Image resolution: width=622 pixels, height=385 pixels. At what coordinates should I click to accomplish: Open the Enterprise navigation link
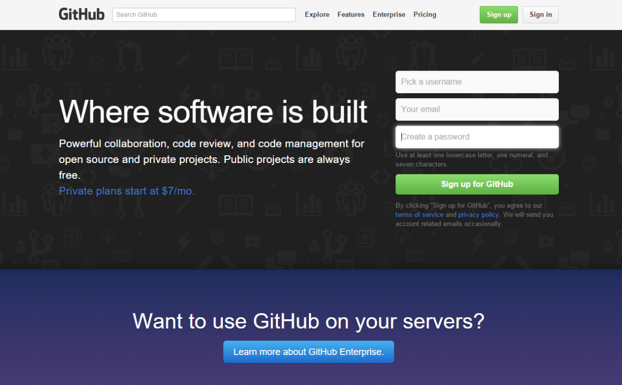[389, 14]
